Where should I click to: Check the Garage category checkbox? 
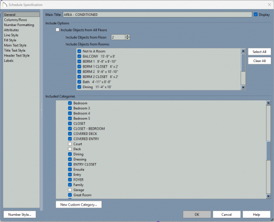[70, 190]
